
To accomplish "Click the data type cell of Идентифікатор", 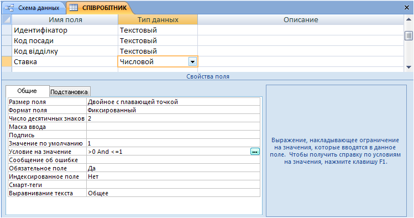I will click(158, 30).
